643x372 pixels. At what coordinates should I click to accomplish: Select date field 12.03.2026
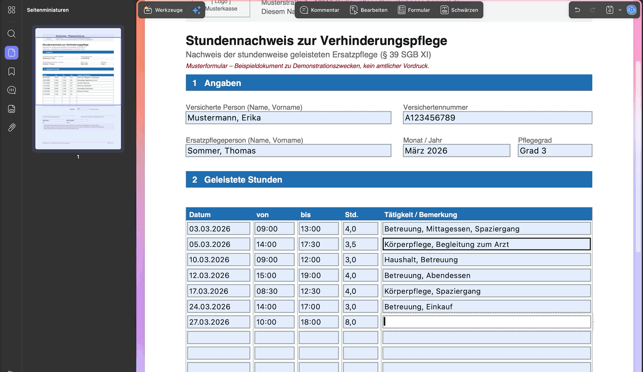(218, 275)
